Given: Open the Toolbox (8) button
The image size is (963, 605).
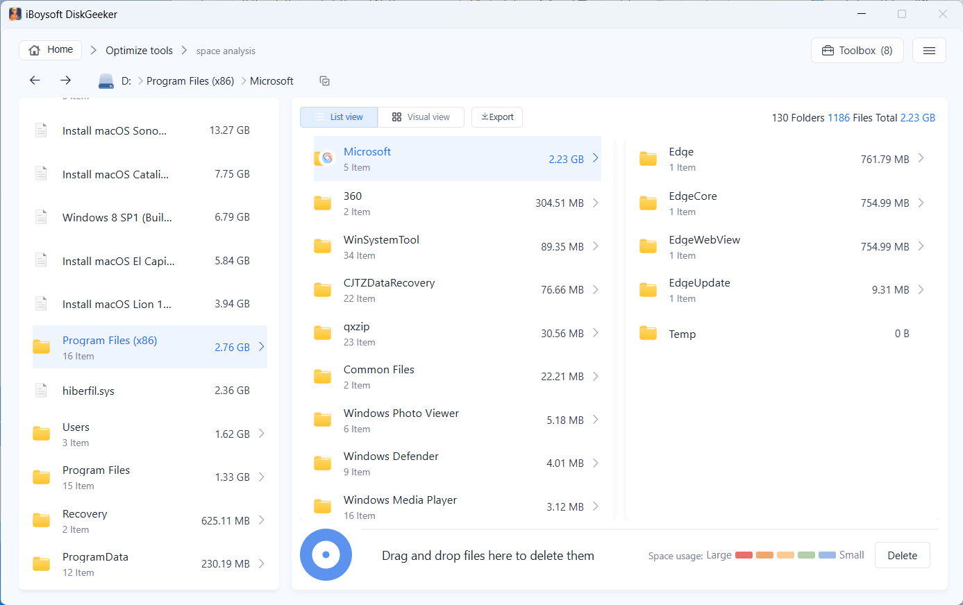Looking at the screenshot, I should [x=857, y=51].
